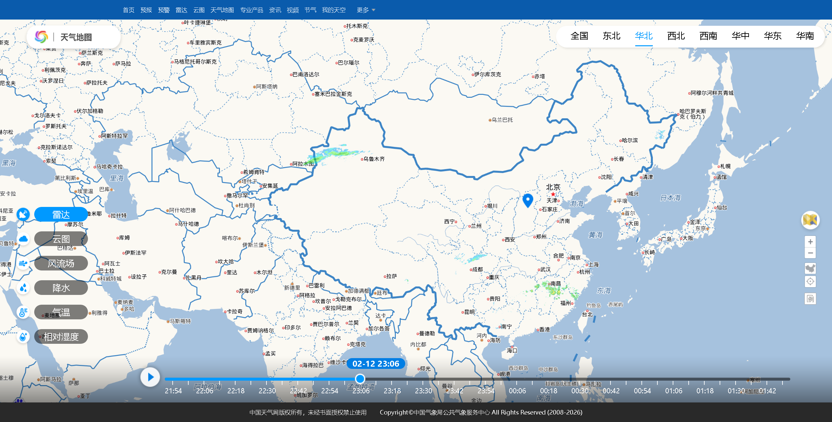
Task: Click the cloud imagery icon
Action: (x=23, y=239)
